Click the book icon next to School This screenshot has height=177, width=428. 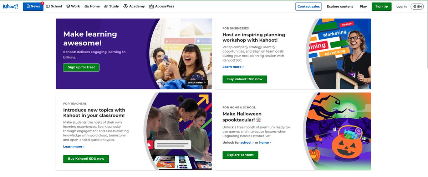click(48, 6)
